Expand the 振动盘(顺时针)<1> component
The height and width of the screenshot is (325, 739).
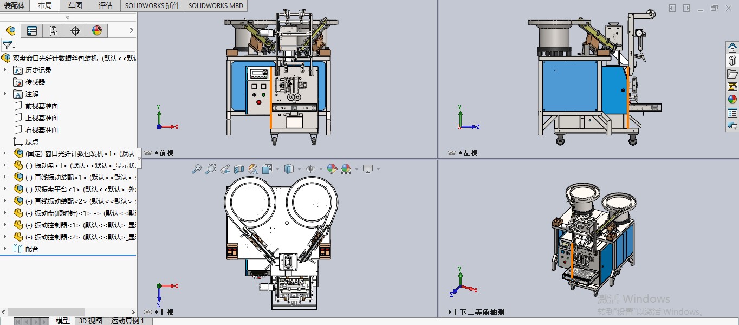coord(5,213)
